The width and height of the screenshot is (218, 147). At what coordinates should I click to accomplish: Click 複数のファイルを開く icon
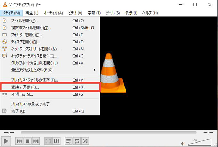coord(4,28)
